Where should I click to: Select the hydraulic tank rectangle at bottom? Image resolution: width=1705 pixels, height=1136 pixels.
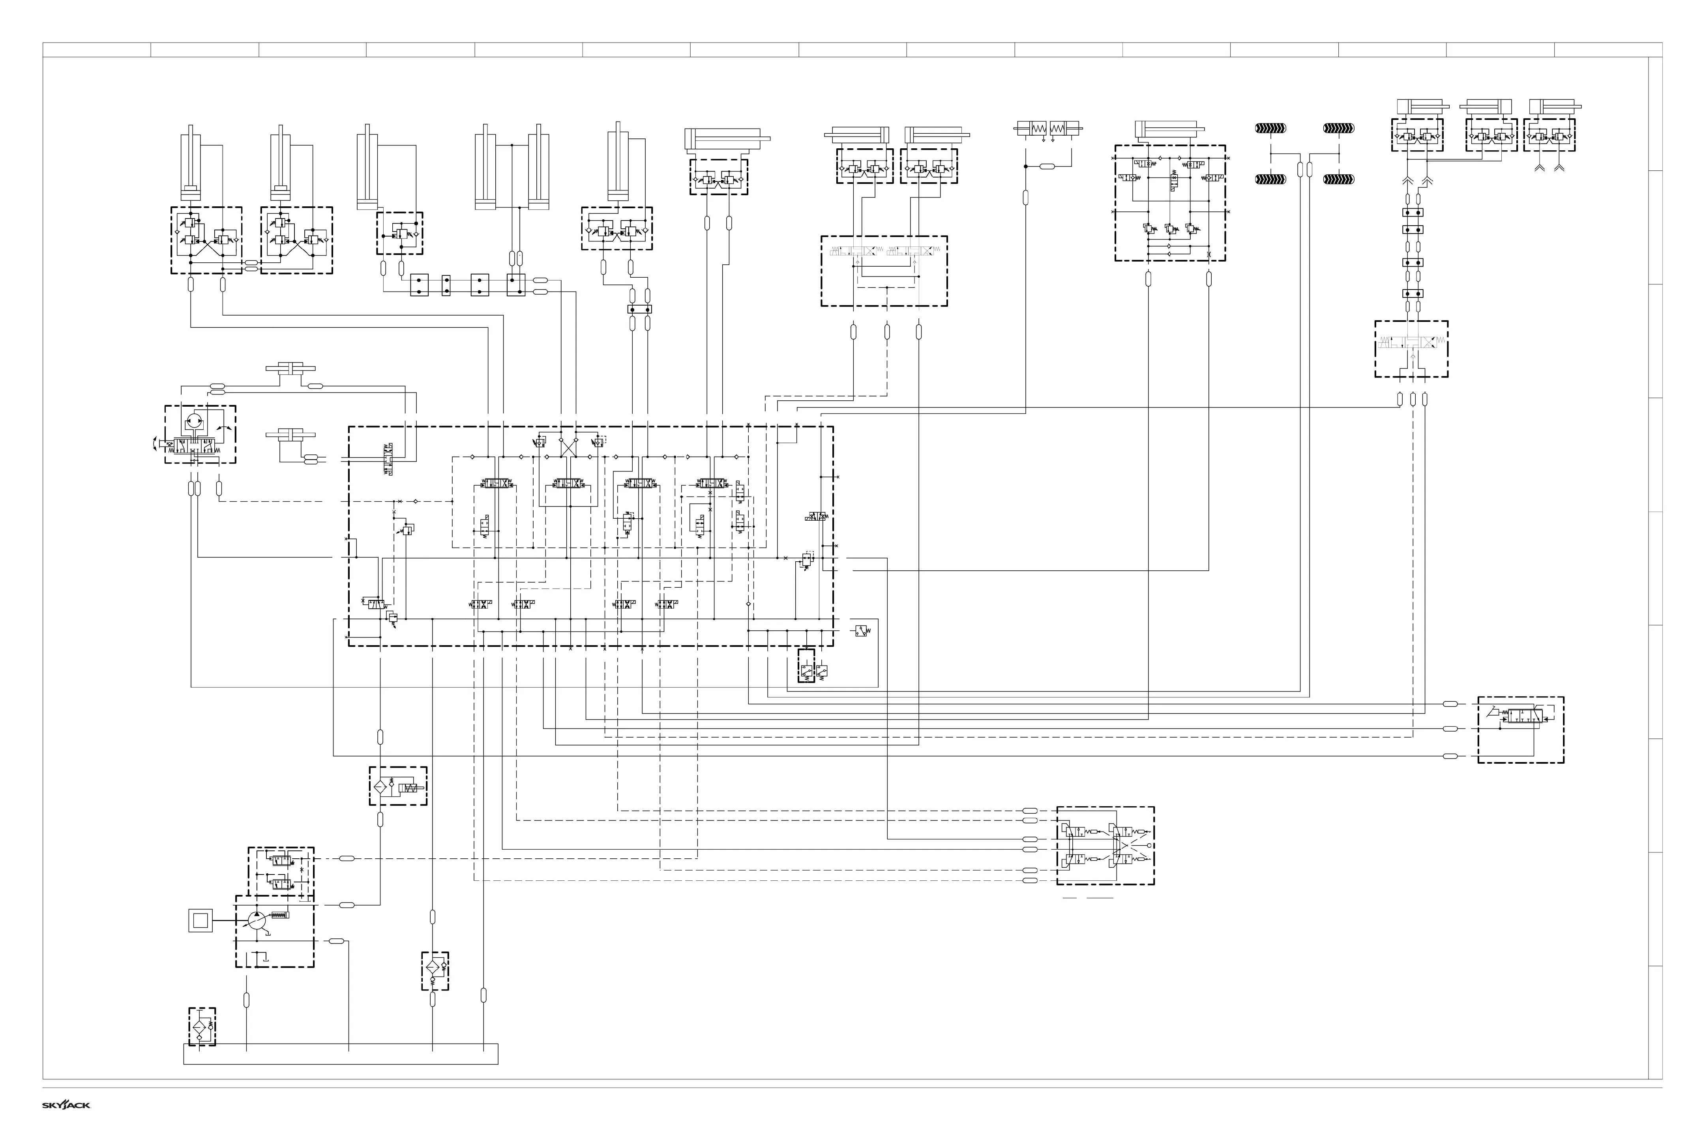(x=341, y=1054)
